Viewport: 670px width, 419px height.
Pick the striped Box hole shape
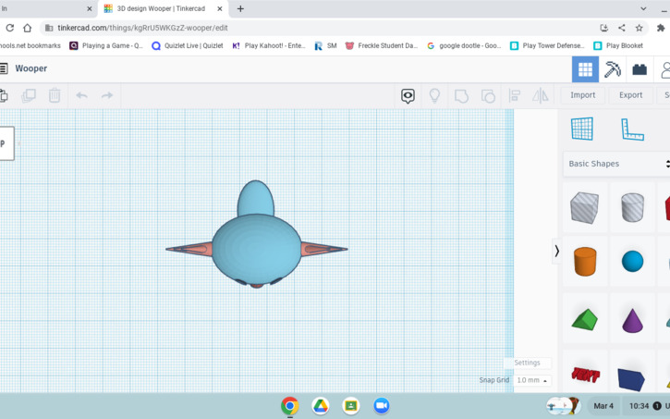[x=585, y=207]
